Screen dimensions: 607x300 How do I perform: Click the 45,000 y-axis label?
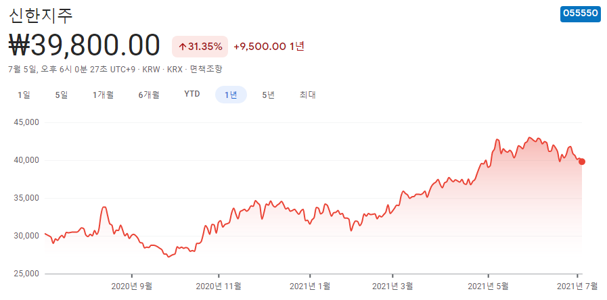[x=27, y=122]
